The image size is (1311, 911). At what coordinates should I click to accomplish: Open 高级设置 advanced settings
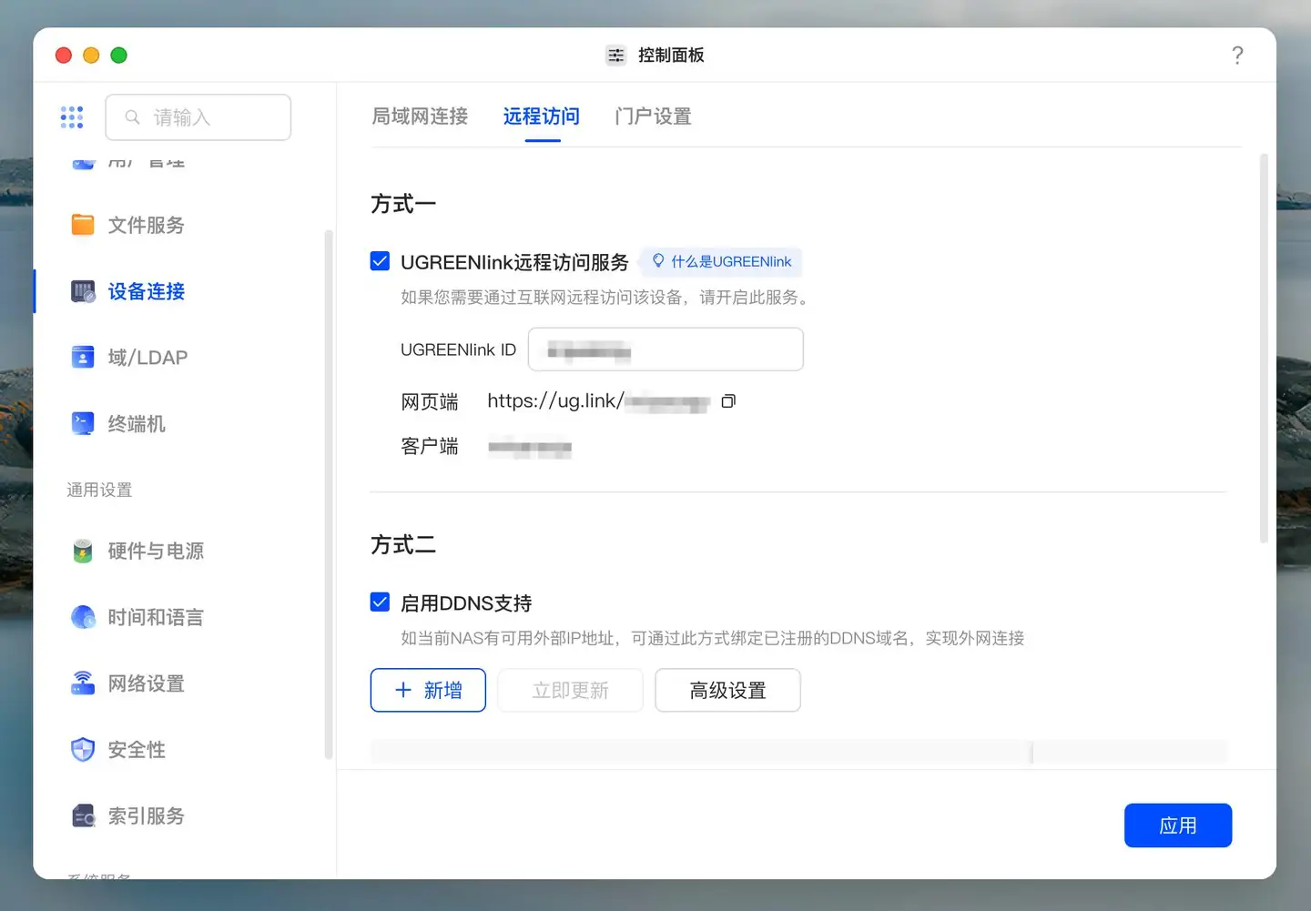[727, 690]
